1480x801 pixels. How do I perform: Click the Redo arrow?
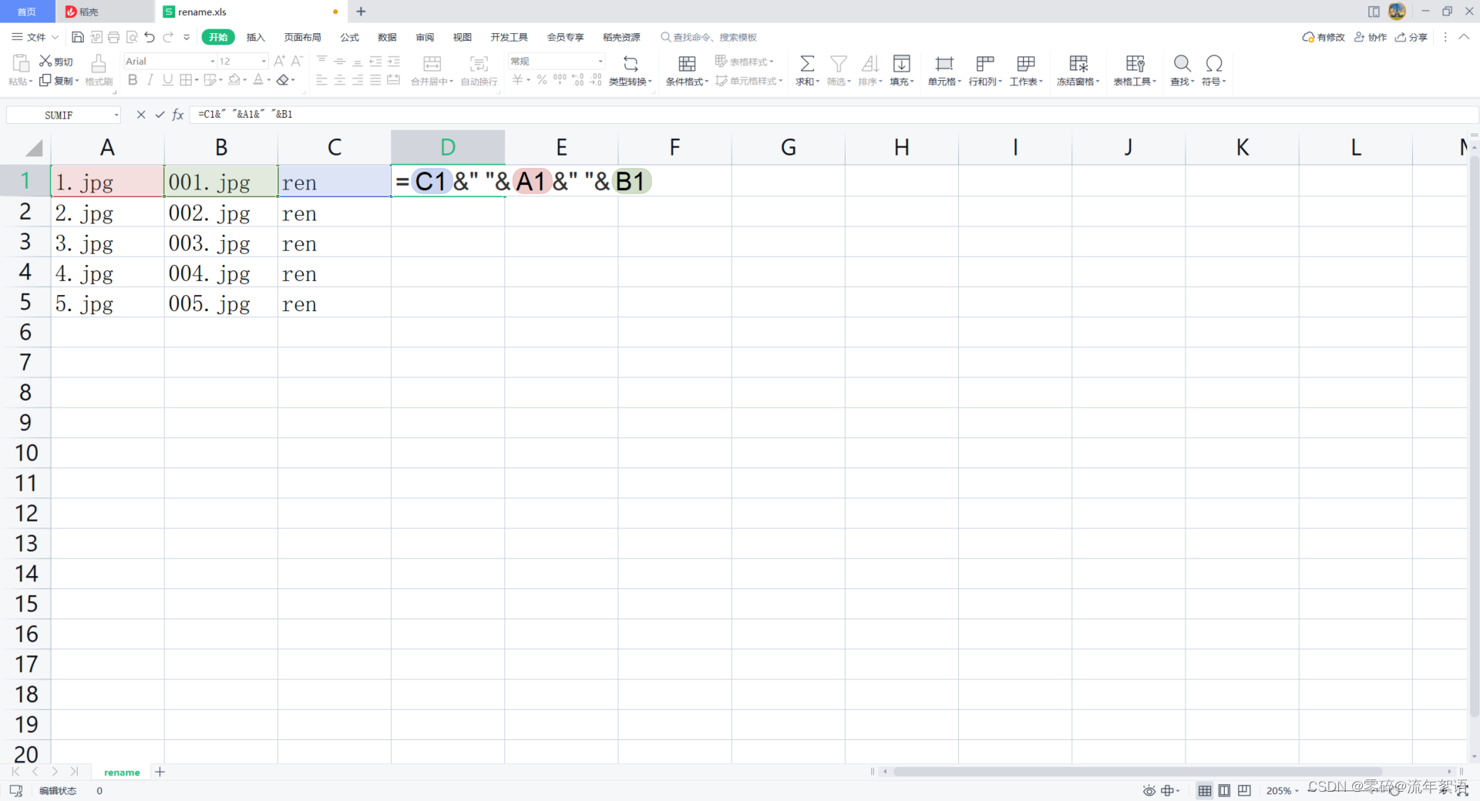click(x=168, y=37)
